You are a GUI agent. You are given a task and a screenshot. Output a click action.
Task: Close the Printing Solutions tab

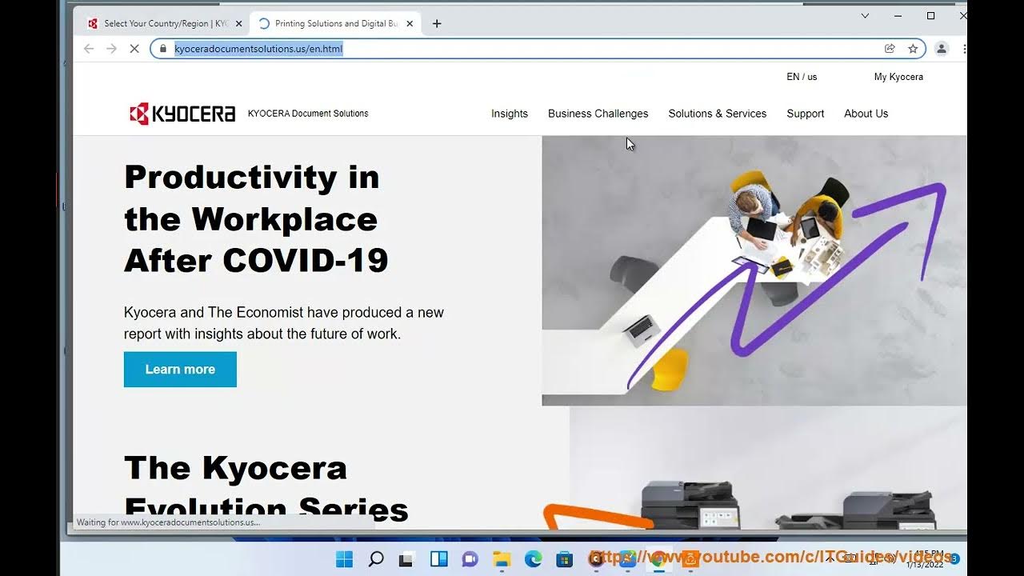(410, 23)
